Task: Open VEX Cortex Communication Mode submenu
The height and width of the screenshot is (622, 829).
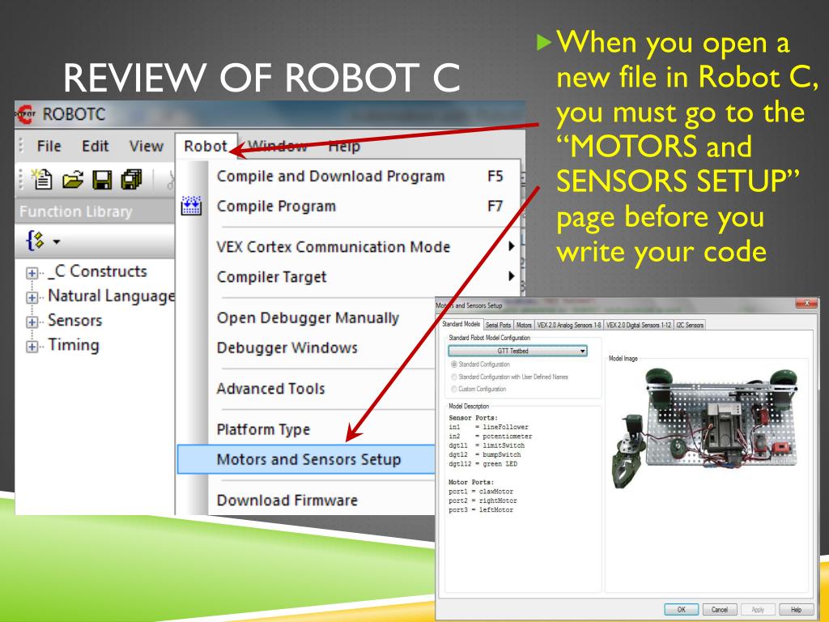Action: pos(349,247)
